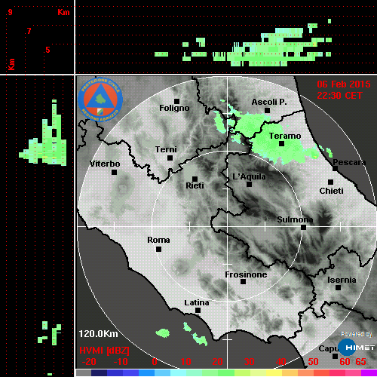Click the 0 value on the dBZ scale

(x=155, y=362)
